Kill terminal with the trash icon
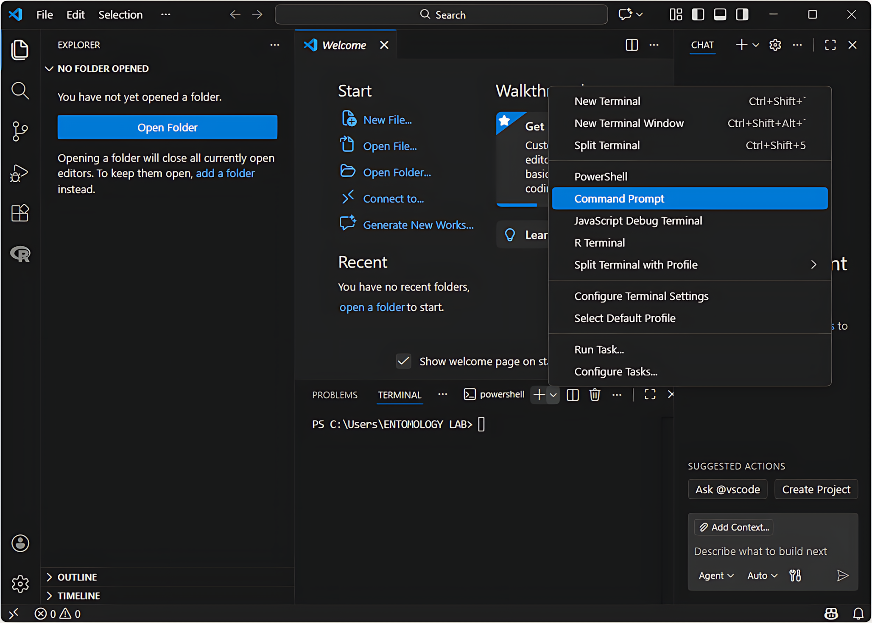Image resolution: width=872 pixels, height=623 pixels. click(x=595, y=395)
